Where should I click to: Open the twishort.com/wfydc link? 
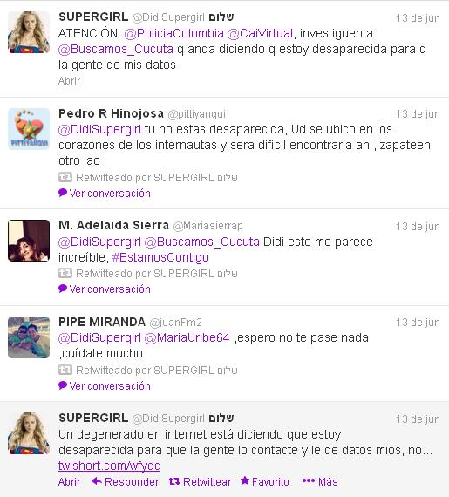coord(109,466)
